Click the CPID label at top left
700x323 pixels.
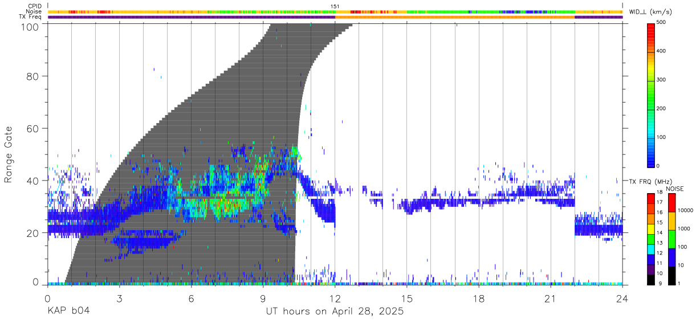click(x=34, y=6)
